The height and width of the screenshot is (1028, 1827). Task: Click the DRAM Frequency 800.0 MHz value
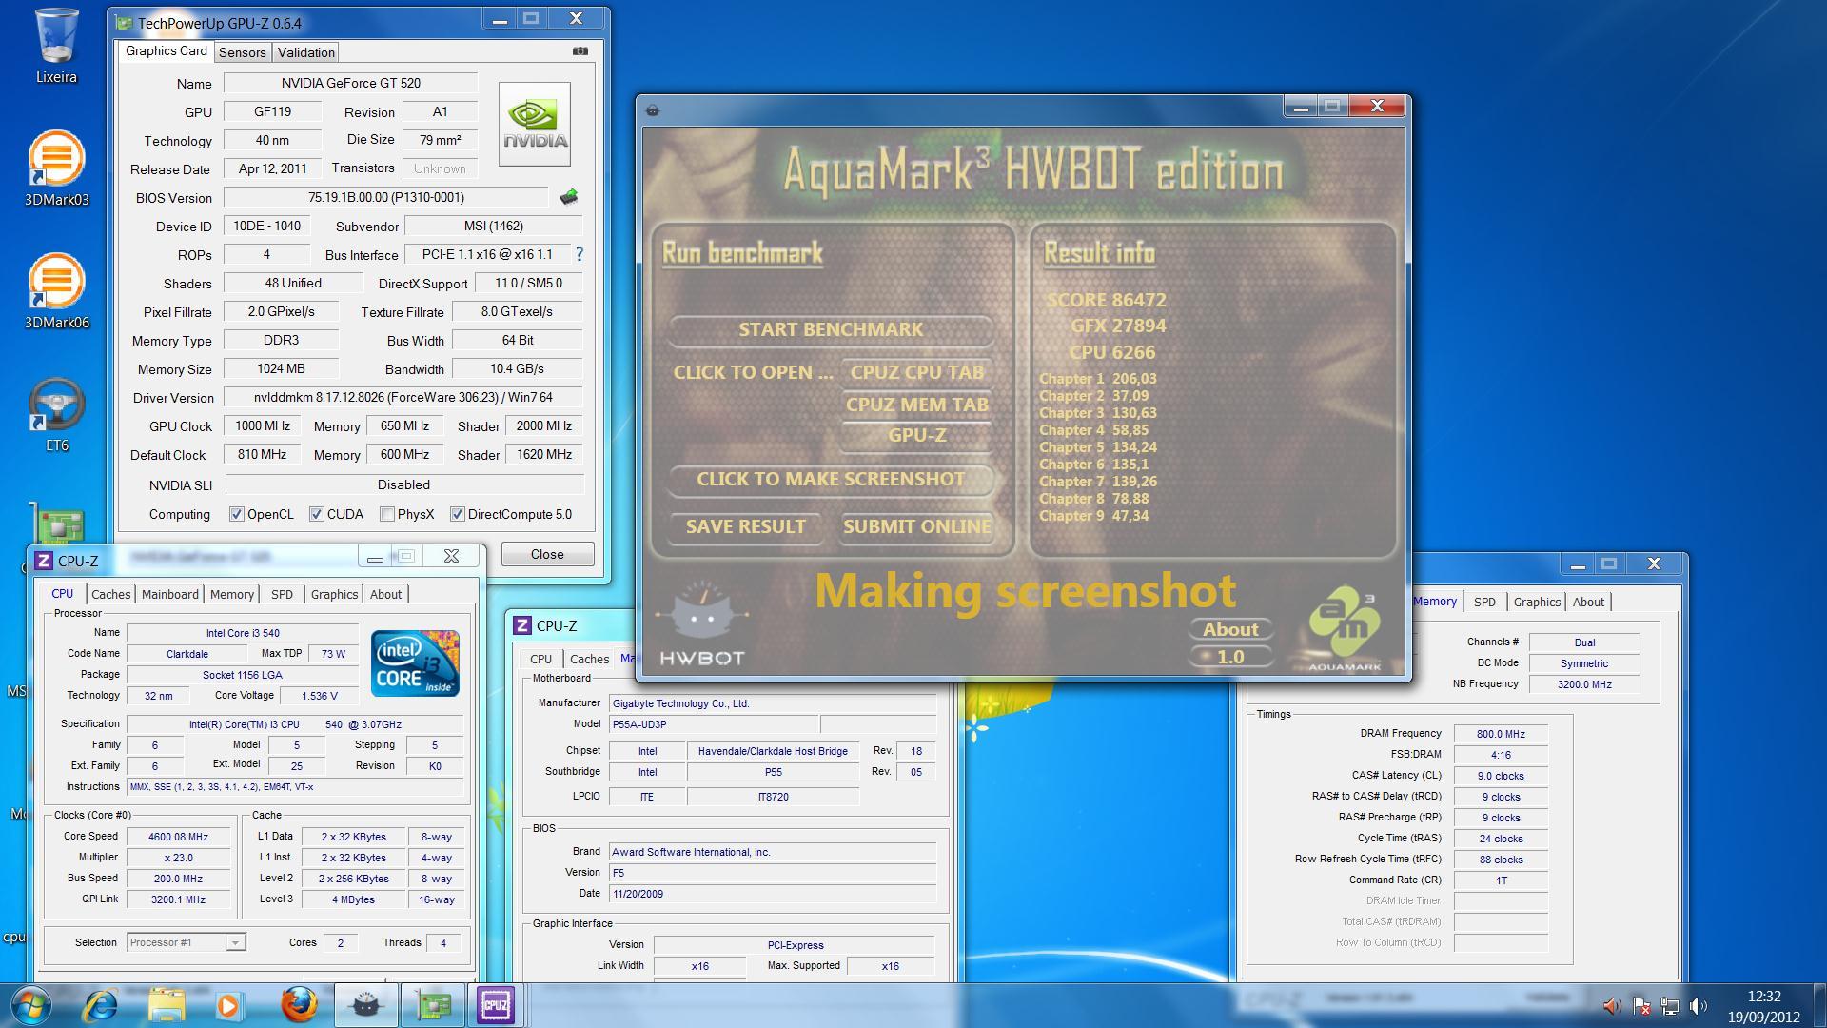(x=1501, y=734)
